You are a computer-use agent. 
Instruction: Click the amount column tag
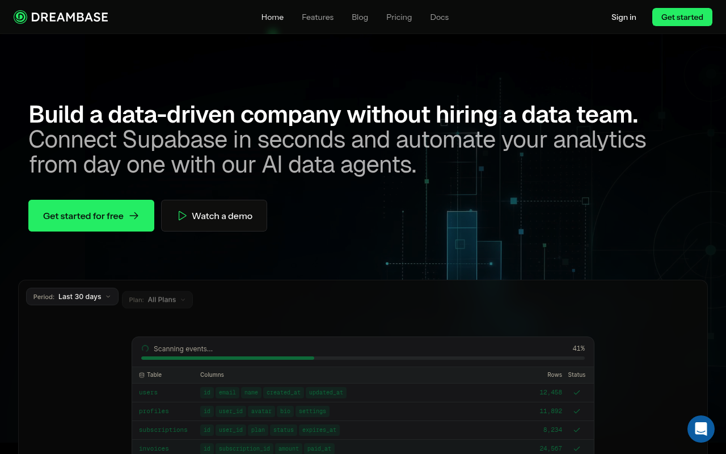pos(289,448)
